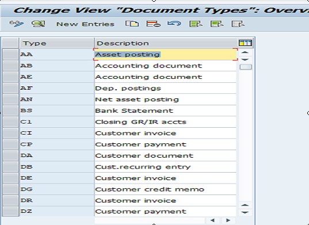This screenshot has height=225, width=309.
Task: Click the Undo Change arrow icon
Action: [174, 24]
